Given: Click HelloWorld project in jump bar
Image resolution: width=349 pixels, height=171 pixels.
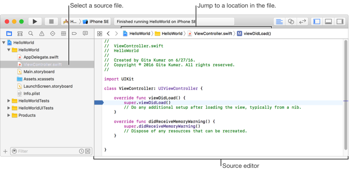Looking at the screenshot, I should click(137, 34).
